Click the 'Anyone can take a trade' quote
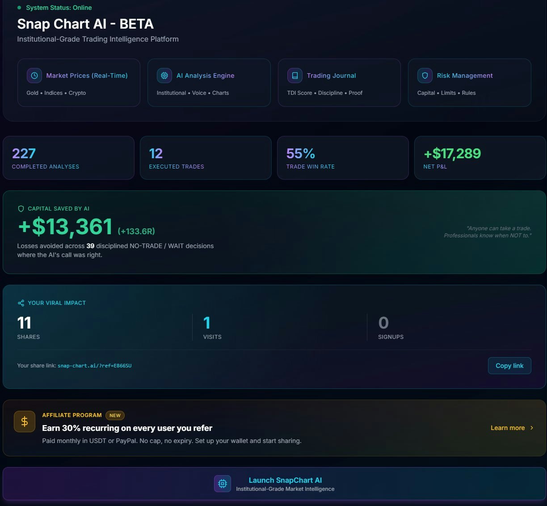Image resolution: width=547 pixels, height=506 pixels. coord(488,232)
